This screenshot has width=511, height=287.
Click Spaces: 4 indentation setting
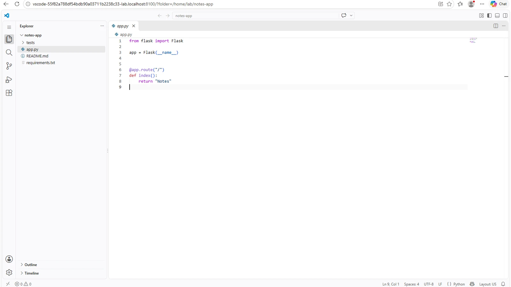click(x=411, y=284)
